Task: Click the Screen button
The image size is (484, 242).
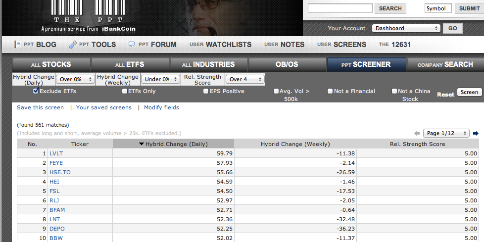Action: [x=469, y=92]
